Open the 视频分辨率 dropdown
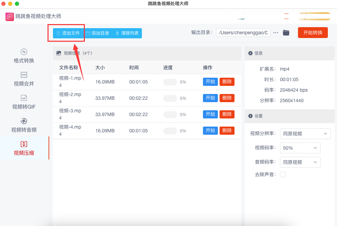Image resolution: width=337 pixels, height=226 pixels. pyautogui.click(x=305, y=134)
